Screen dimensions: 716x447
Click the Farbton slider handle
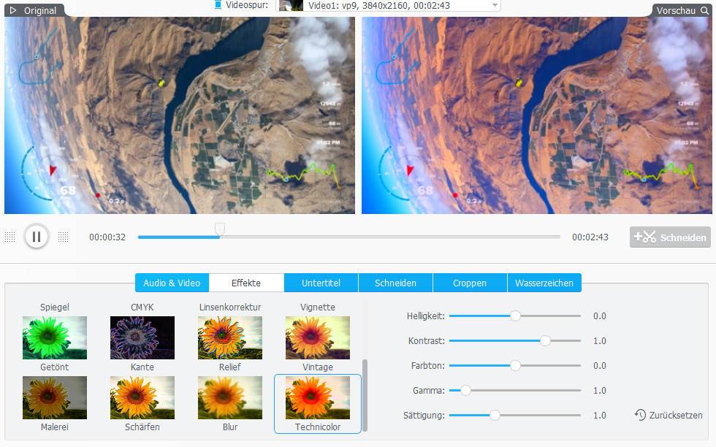(515, 366)
